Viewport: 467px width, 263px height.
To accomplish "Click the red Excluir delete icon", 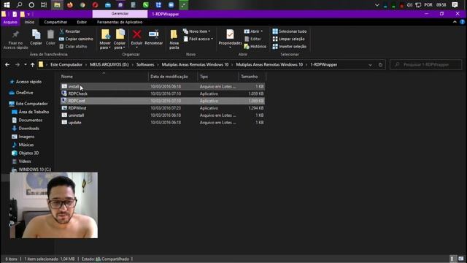I will pyautogui.click(x=136, y=34).
